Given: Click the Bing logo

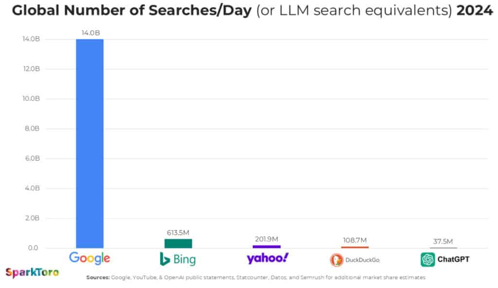Looking at the screenshot, I should (x=178, y=259).
